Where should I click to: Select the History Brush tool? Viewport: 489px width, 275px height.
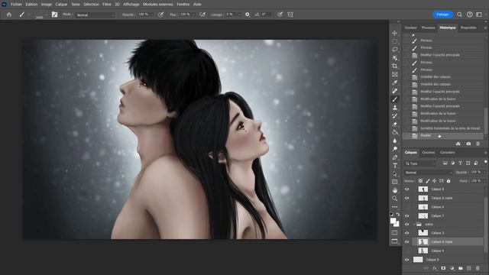[x=395, y=115]
